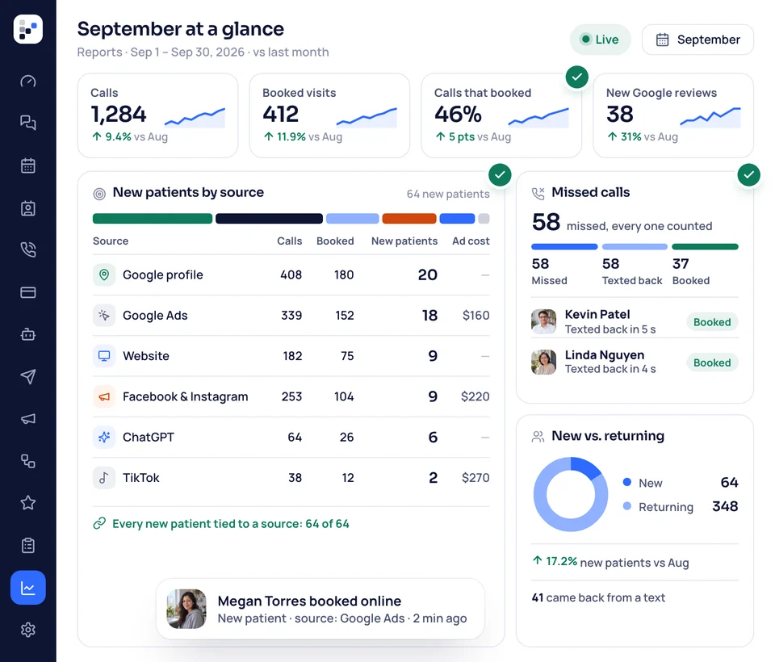
Task: Select the Facebook & Instagram row name
Action: (186, 396)
